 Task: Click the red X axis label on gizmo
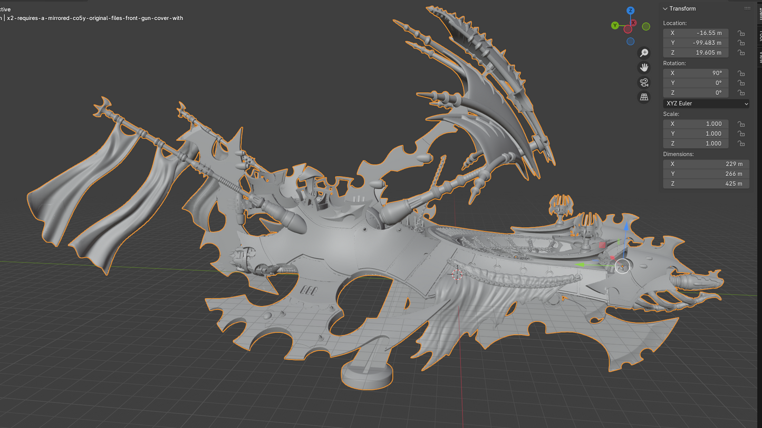[633, 23]
